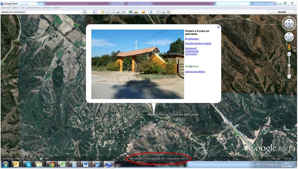Click the zoom slider handle
The image size is (298, 169).
(289, 65)
